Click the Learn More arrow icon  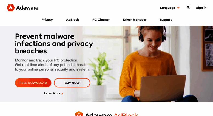click(62, 94)
